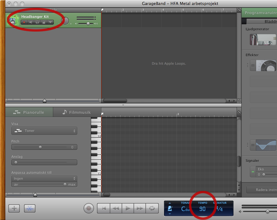Click the master volume speaker icon

click(240, 212)
